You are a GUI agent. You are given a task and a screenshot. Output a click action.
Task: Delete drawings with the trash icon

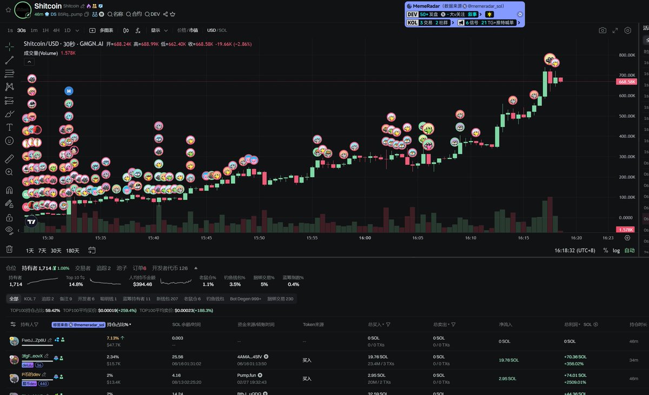9,249
